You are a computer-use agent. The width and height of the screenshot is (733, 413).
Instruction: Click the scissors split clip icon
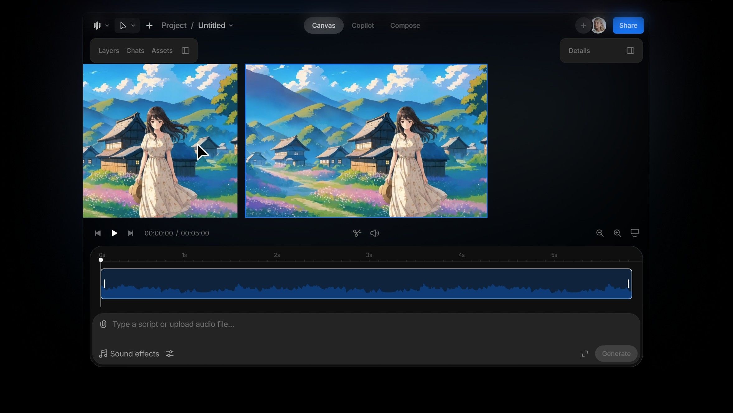click(x=357, y=233)
